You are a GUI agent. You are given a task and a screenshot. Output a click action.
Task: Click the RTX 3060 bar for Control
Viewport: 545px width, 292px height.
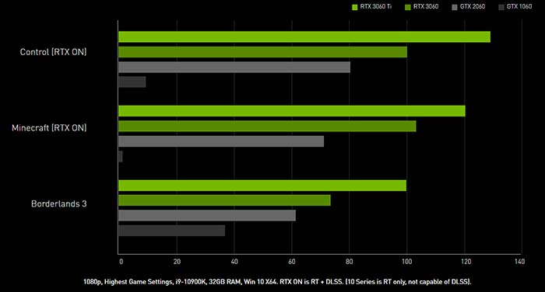coord(263,52)
